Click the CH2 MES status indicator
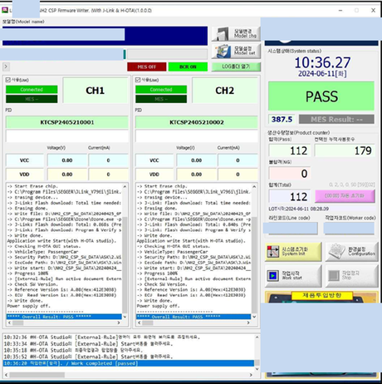This screenshot has height=384, width=382. coord(161,99)
